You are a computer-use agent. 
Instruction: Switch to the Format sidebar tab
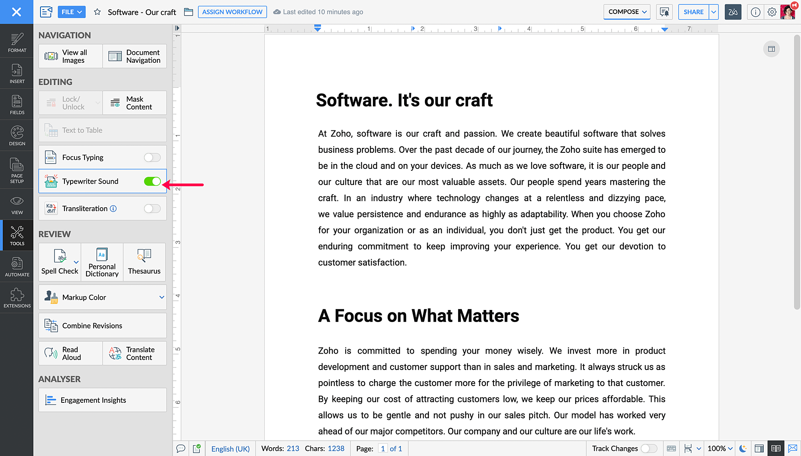[x=17, y=42]
